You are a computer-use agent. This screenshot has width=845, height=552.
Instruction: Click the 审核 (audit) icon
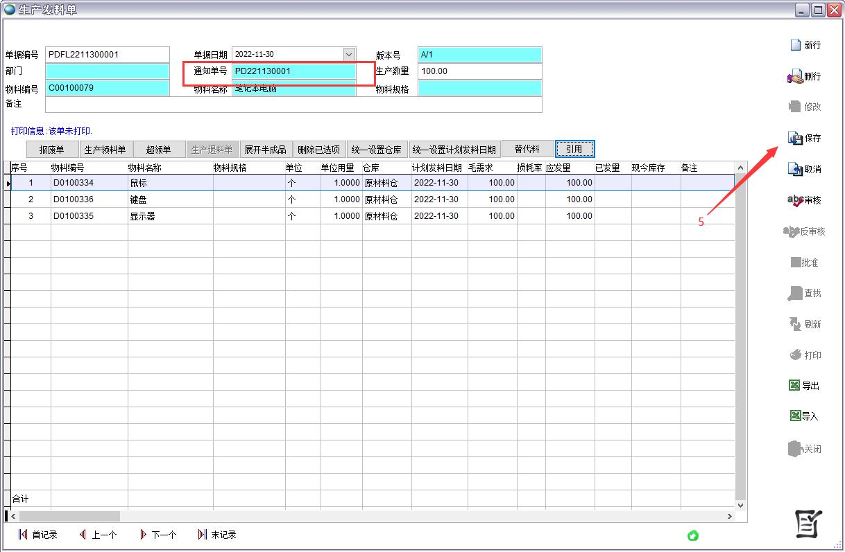(795, 201)
